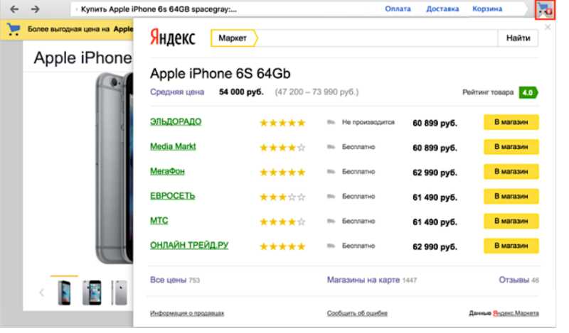The image size is (569, 333).
Task: Open the Корзина link in address bar
Action: pyautogui.click(x=487, y=9)
